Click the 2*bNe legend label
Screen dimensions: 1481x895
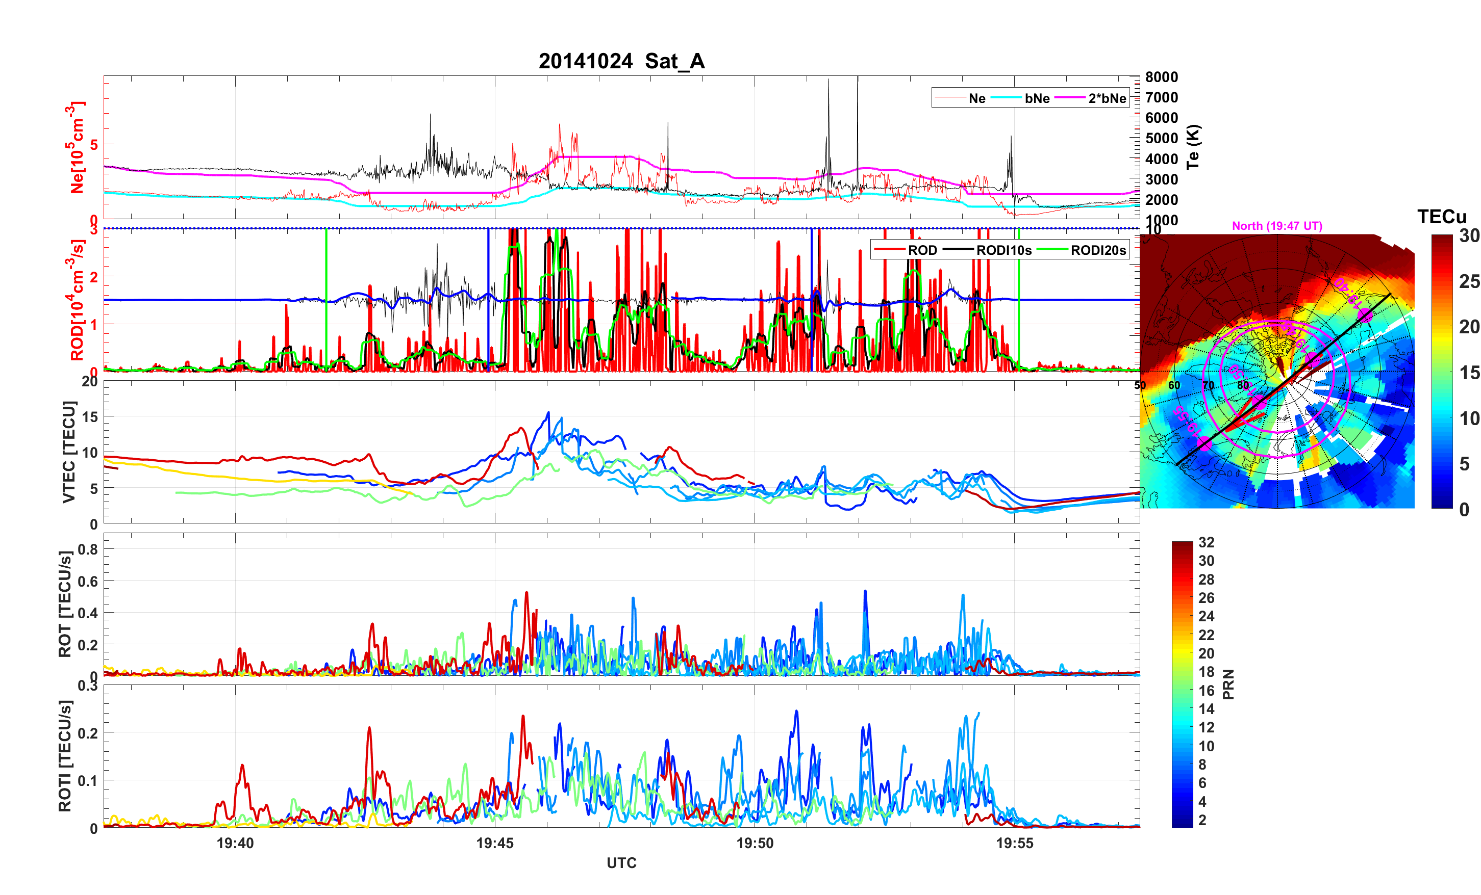click(x=1107, y=98)
